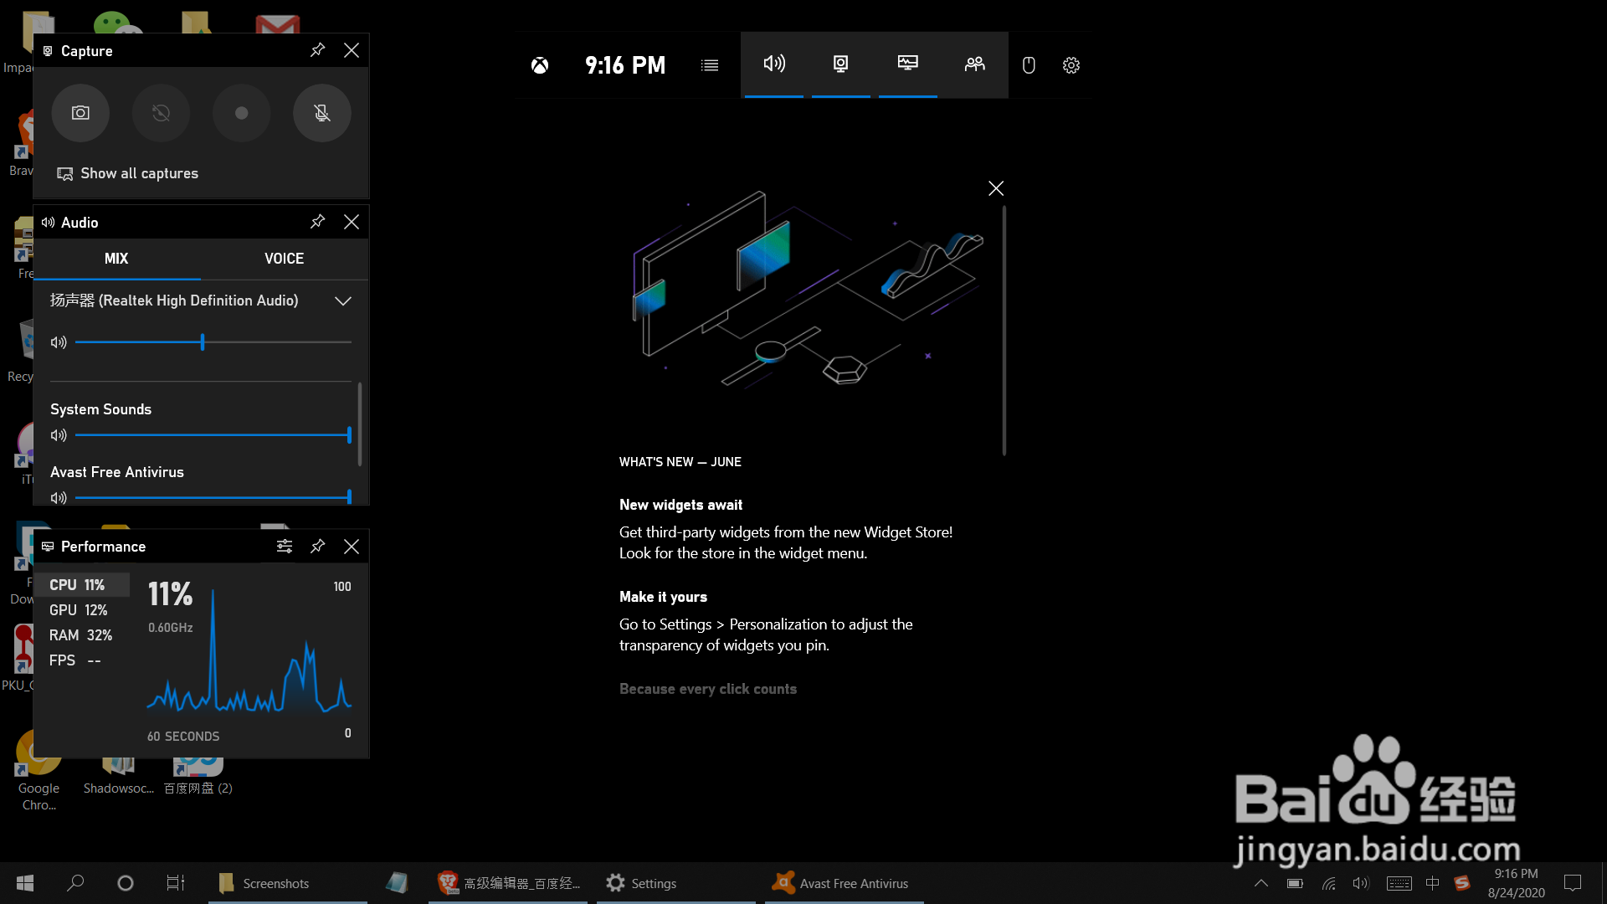
Task: Toggle the microphone while recording
Action: [321, 113]
